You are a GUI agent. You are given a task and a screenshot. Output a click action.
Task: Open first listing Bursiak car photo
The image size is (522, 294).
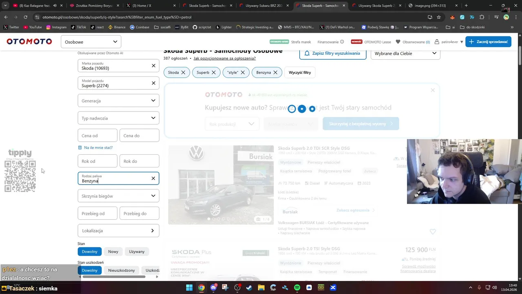click(221, 185)
